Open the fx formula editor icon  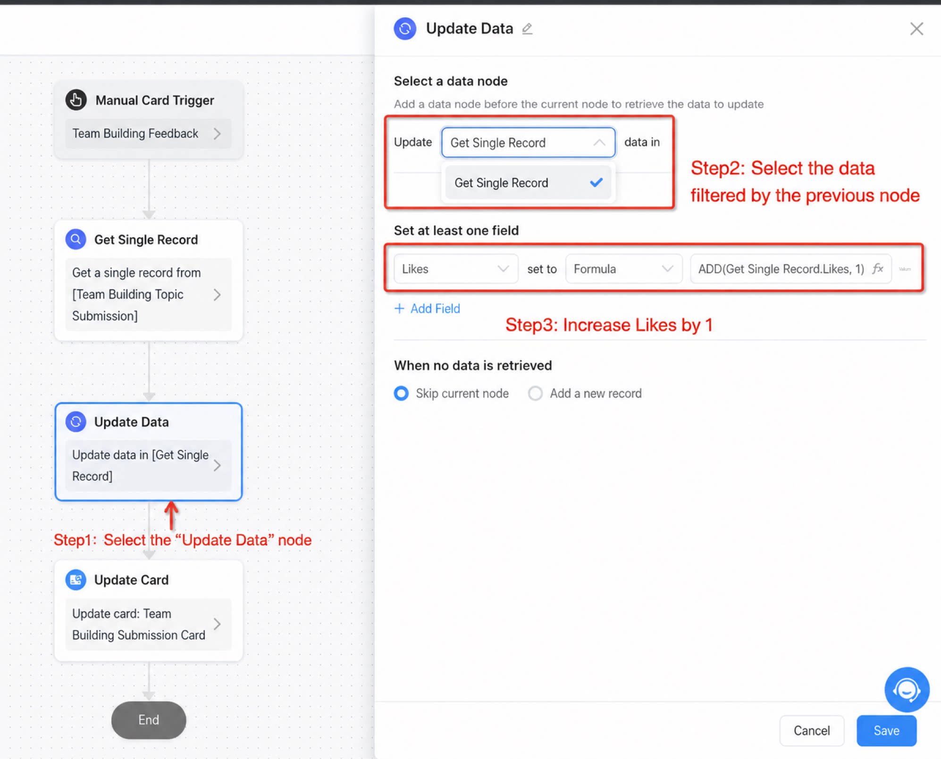pos(878,269)
